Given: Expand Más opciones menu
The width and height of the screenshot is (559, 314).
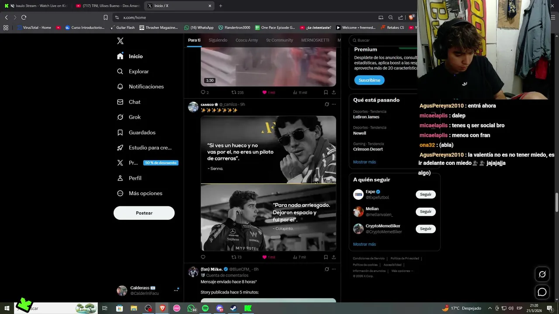Looking at the screenshot, I should pyautogui.click(x=140, y=193).
